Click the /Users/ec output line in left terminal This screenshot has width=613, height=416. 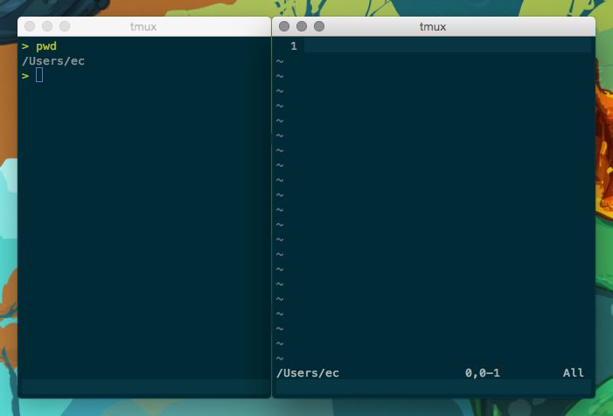click(53, 61)
